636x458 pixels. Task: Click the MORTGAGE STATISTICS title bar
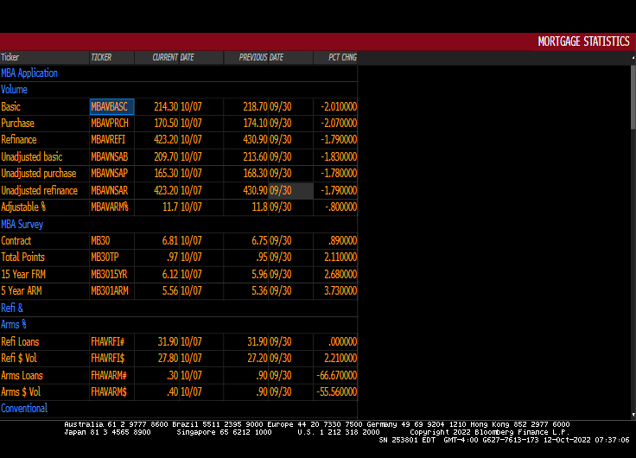(x=583, y=41)
